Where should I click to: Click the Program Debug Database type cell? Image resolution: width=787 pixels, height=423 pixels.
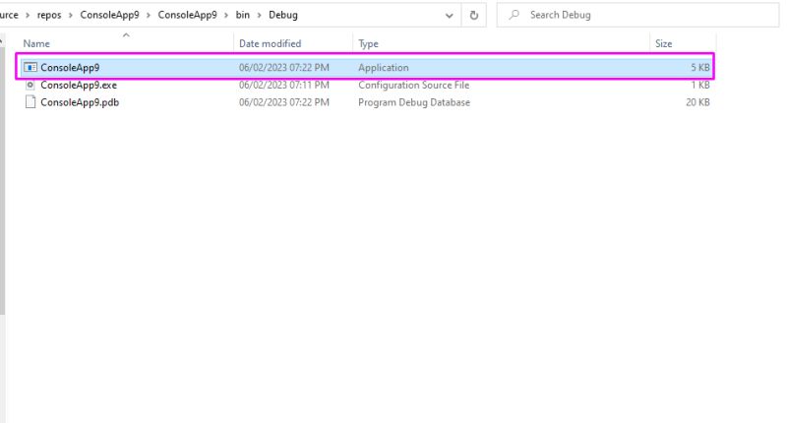414,102
